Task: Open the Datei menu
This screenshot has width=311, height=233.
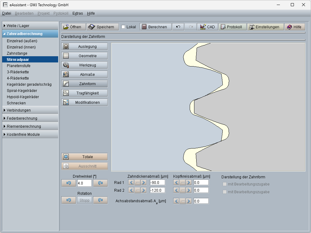Action: [7, 13]
